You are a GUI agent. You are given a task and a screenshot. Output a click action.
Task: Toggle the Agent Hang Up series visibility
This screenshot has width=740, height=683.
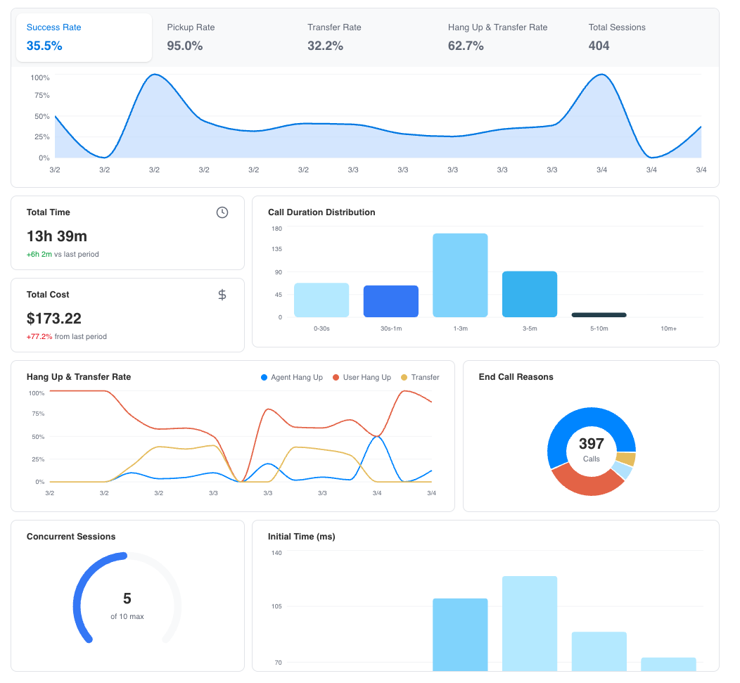click(291, 378)
